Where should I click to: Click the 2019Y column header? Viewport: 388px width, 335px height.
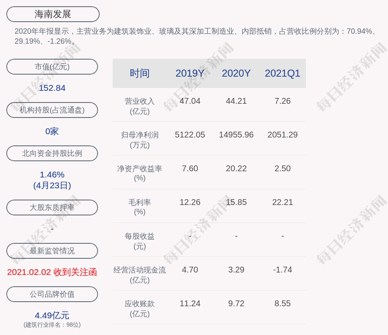190,73
